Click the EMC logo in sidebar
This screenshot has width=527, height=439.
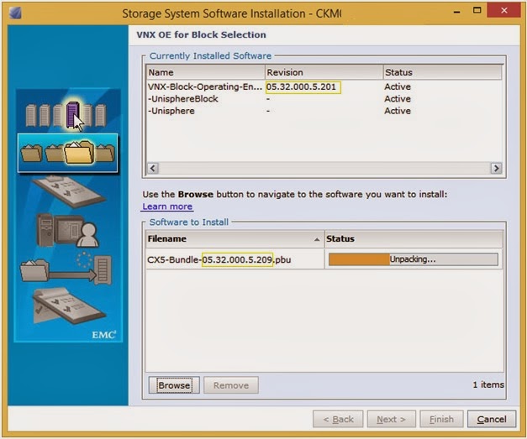[x=104, y=335]
